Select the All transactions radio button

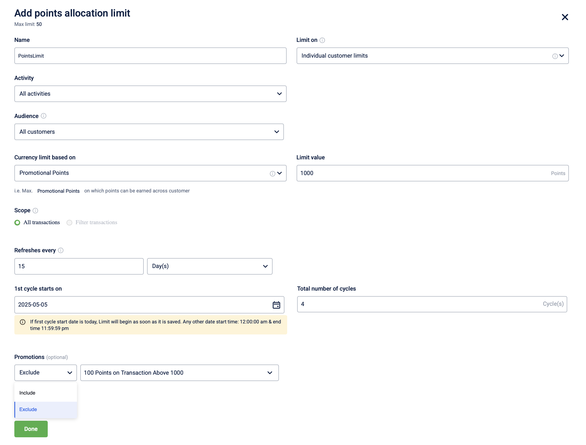(17, 223)
